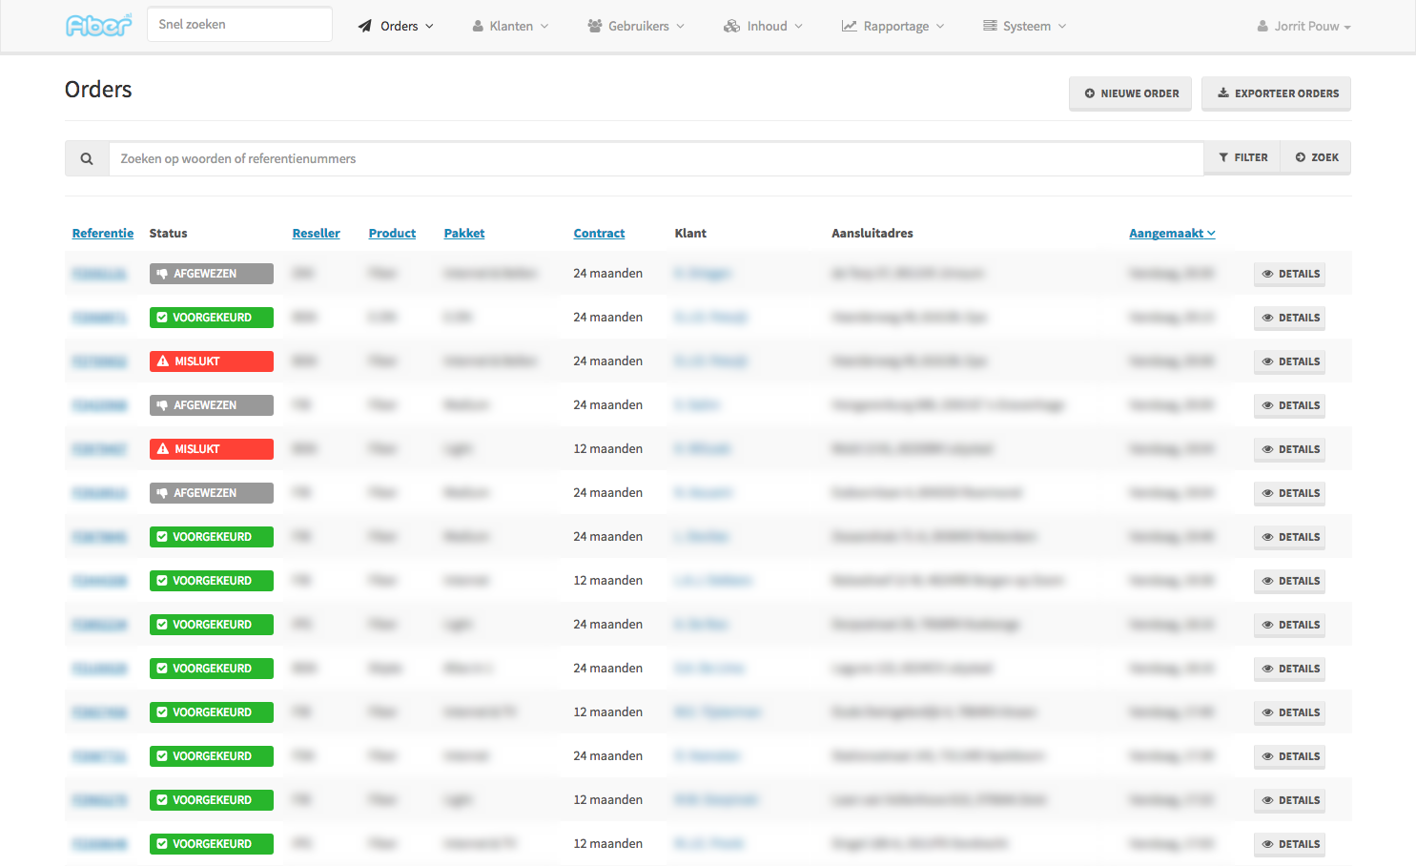Type in the Snel zoeken field

tap(239, 25)
